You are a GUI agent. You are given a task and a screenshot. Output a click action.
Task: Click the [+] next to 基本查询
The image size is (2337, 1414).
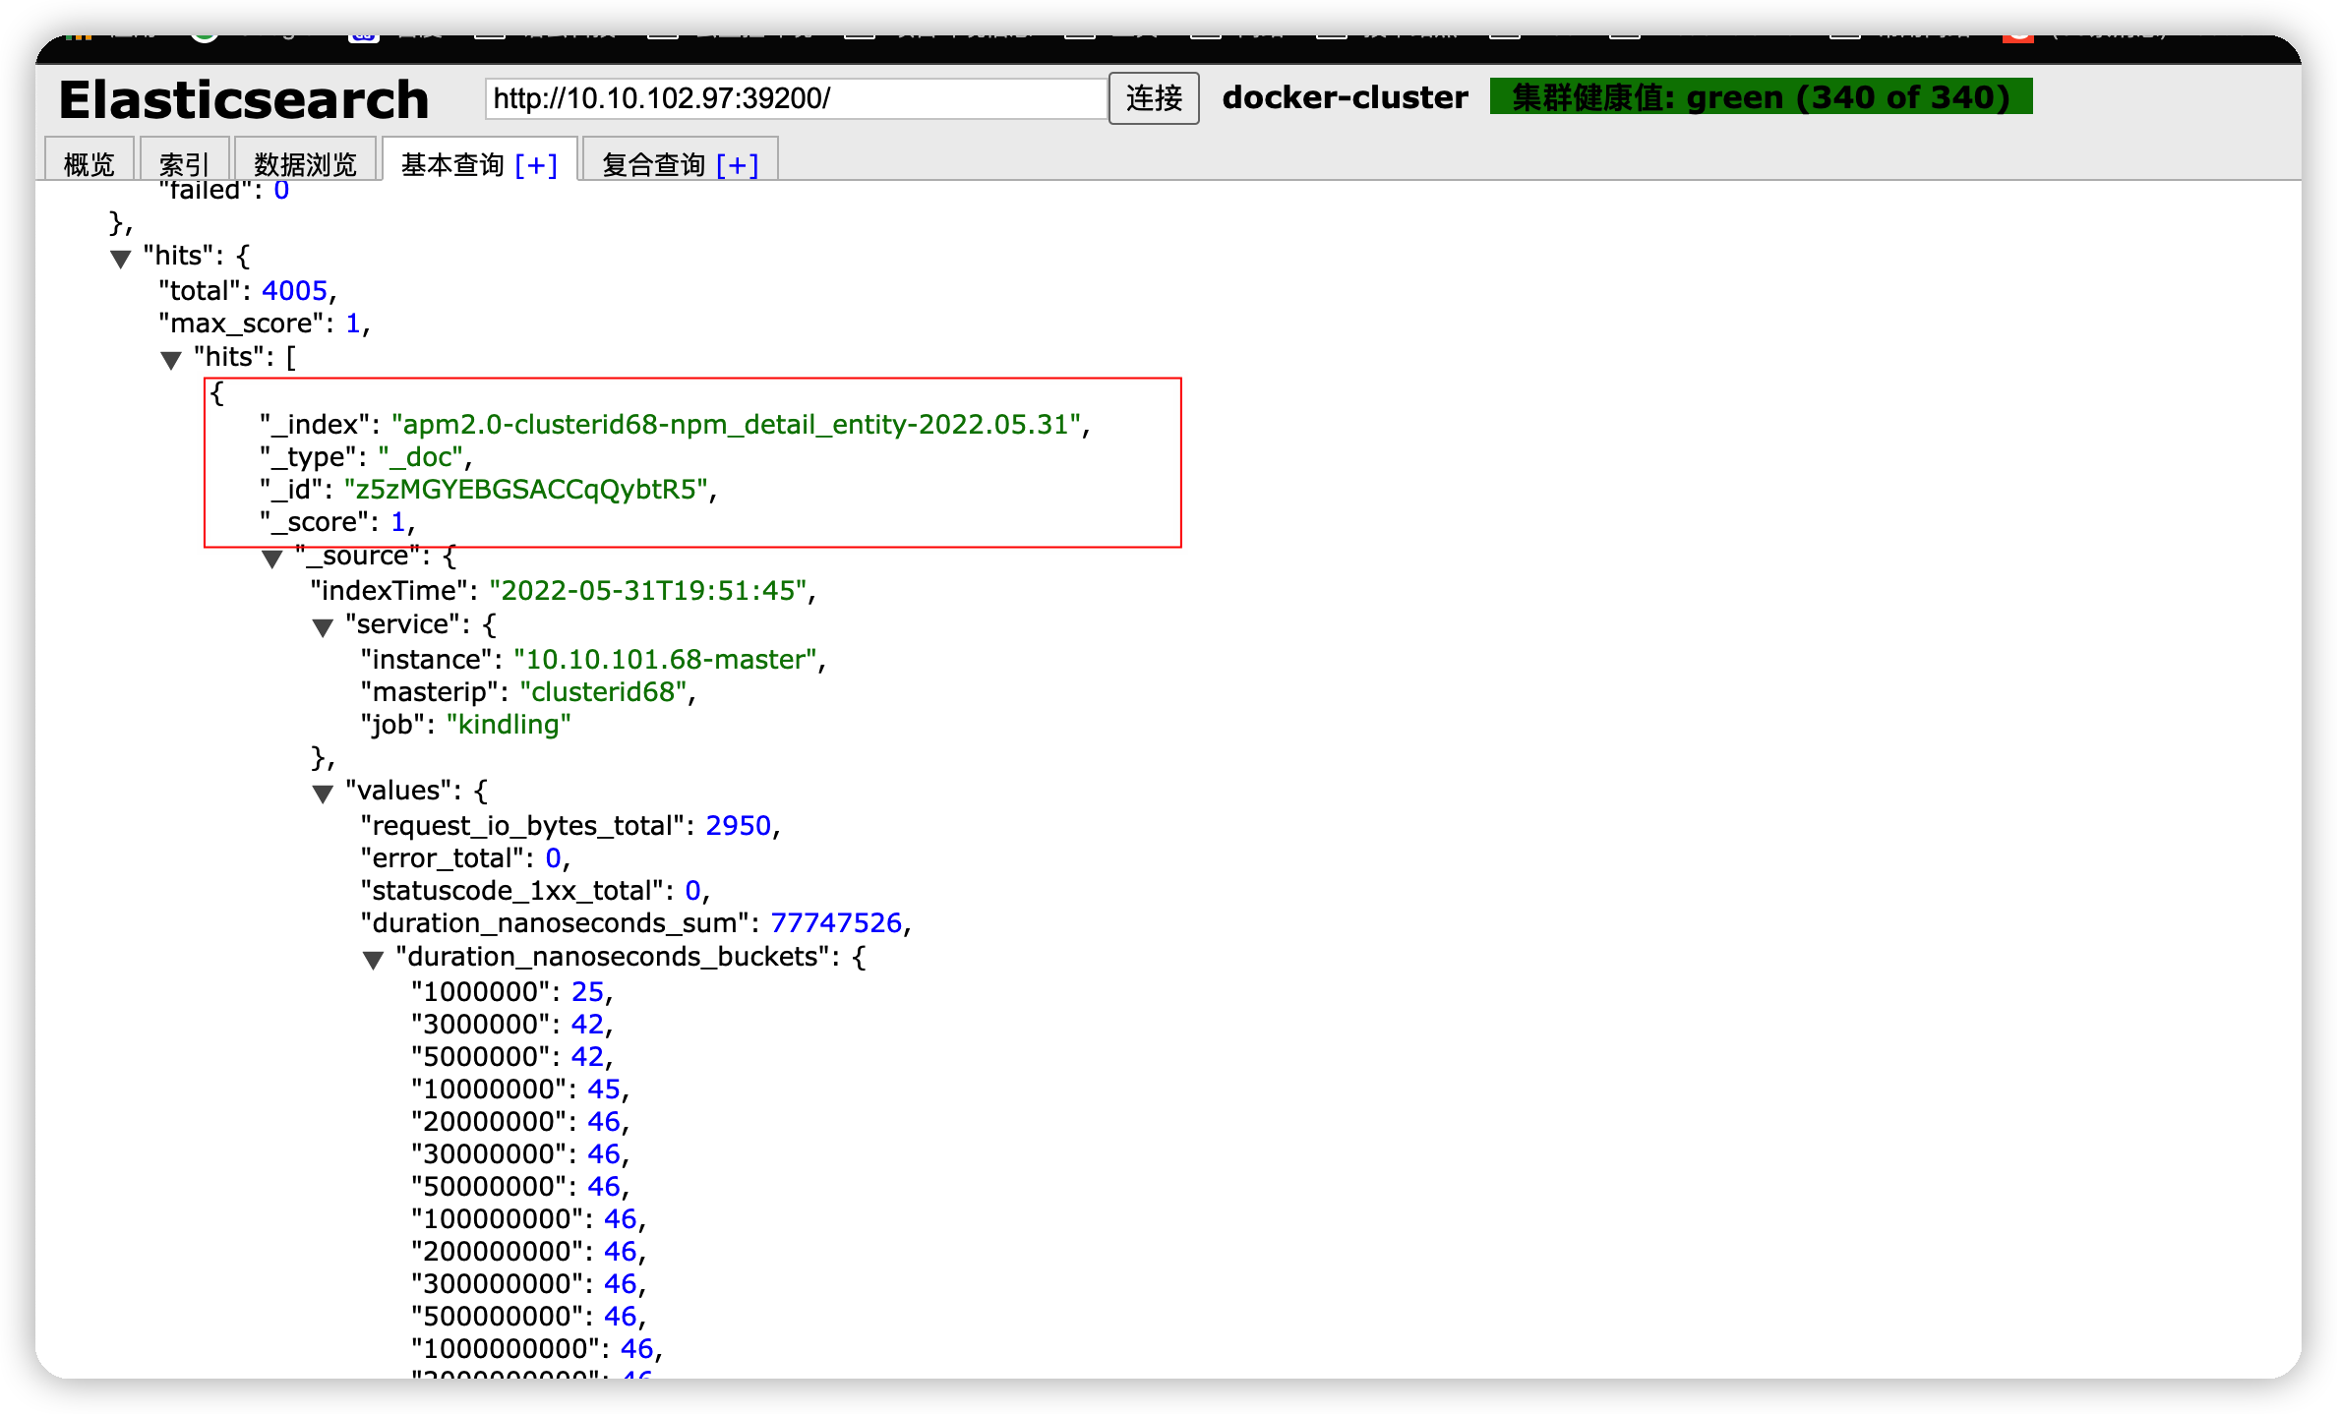pyautogui.click(x=536, y=163)
